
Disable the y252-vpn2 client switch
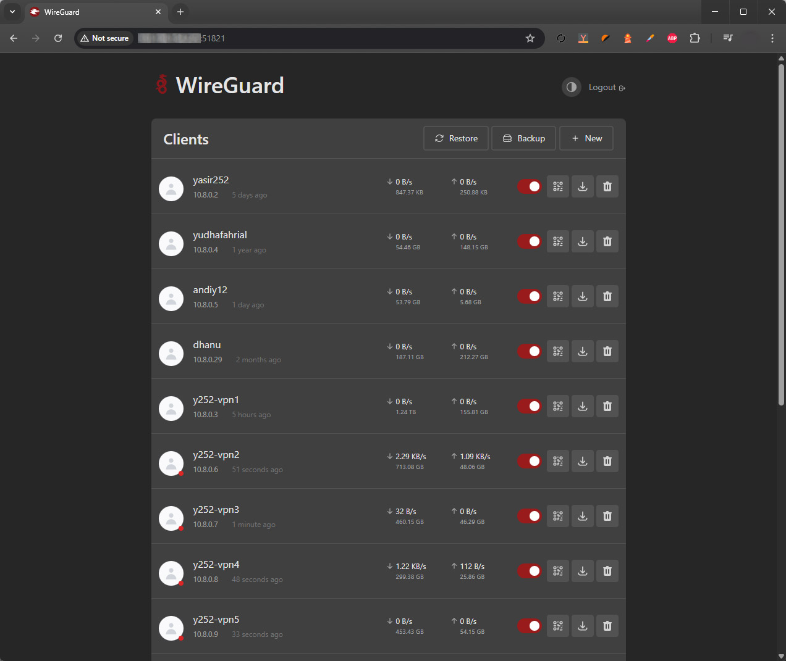pos(530,461)
